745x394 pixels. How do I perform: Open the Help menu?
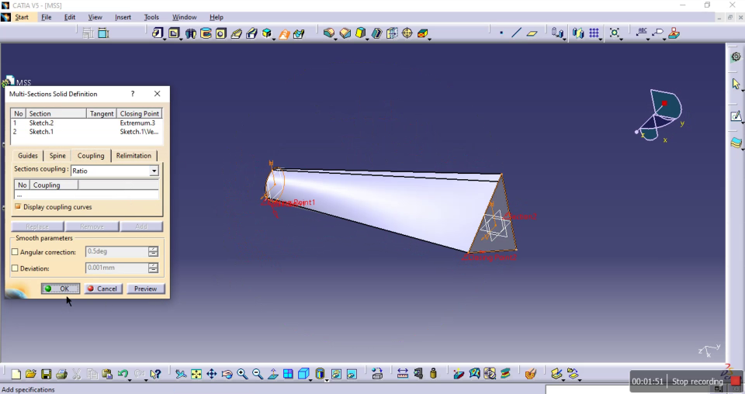tap(217, 17)
